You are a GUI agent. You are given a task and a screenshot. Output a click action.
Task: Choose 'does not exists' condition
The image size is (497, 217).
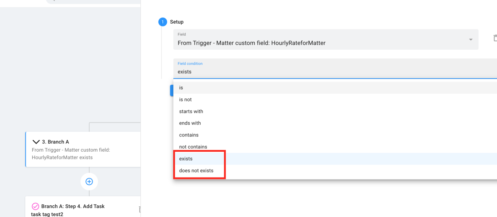196,170
